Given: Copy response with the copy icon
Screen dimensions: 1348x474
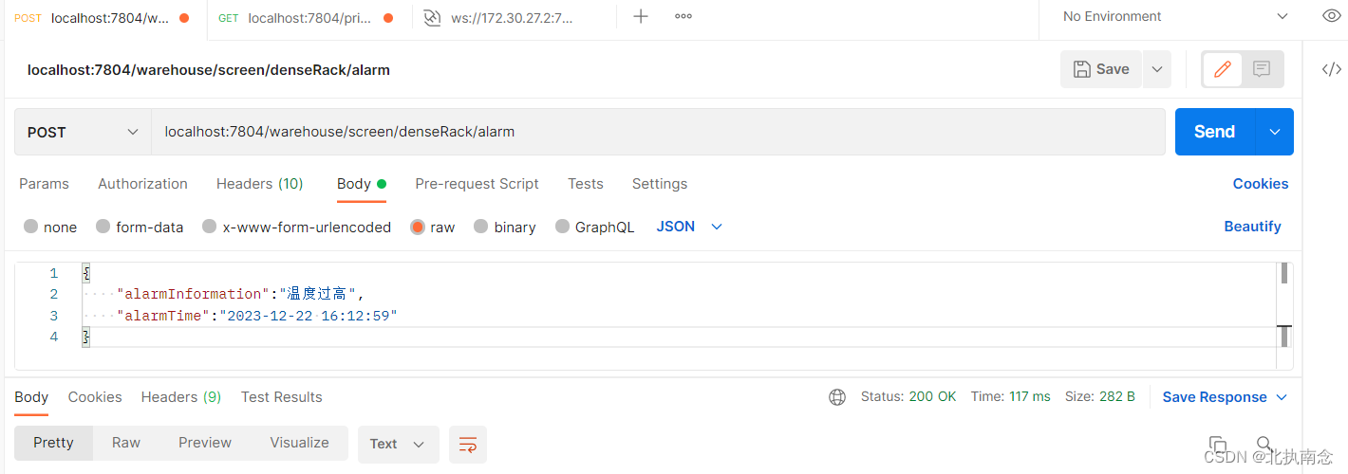Looking at the screenshot, I should (x=1218, y=445).
